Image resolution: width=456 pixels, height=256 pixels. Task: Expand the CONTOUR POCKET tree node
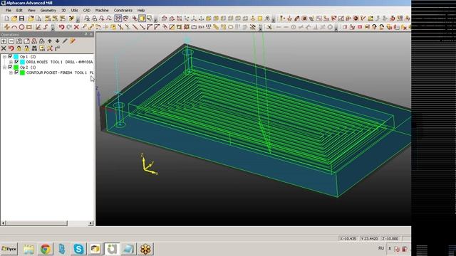tap(11, 73)
